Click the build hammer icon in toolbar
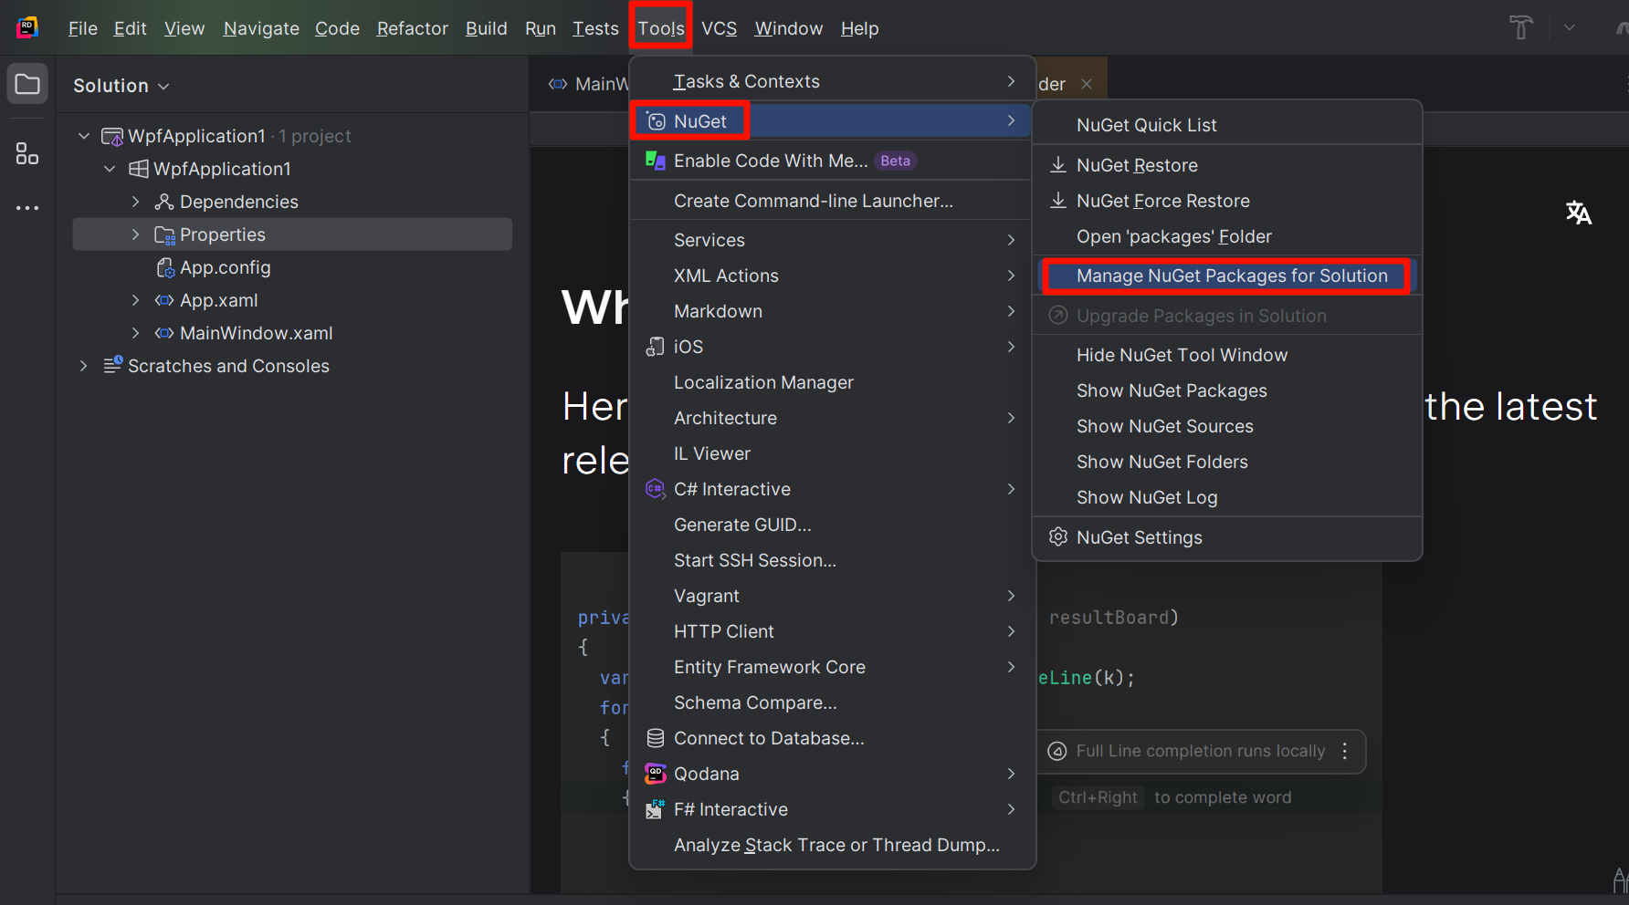Image resolution: width=1629 pixels, height=905 pixels. pyautogui.click(x=1521, y=27)
